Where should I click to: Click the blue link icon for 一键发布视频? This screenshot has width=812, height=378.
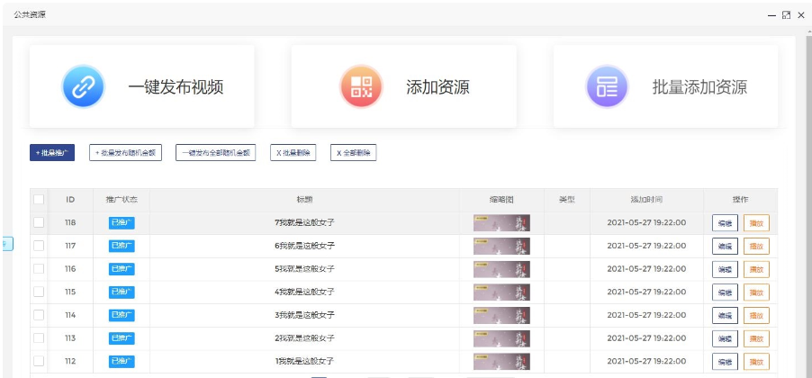(84, 86)
